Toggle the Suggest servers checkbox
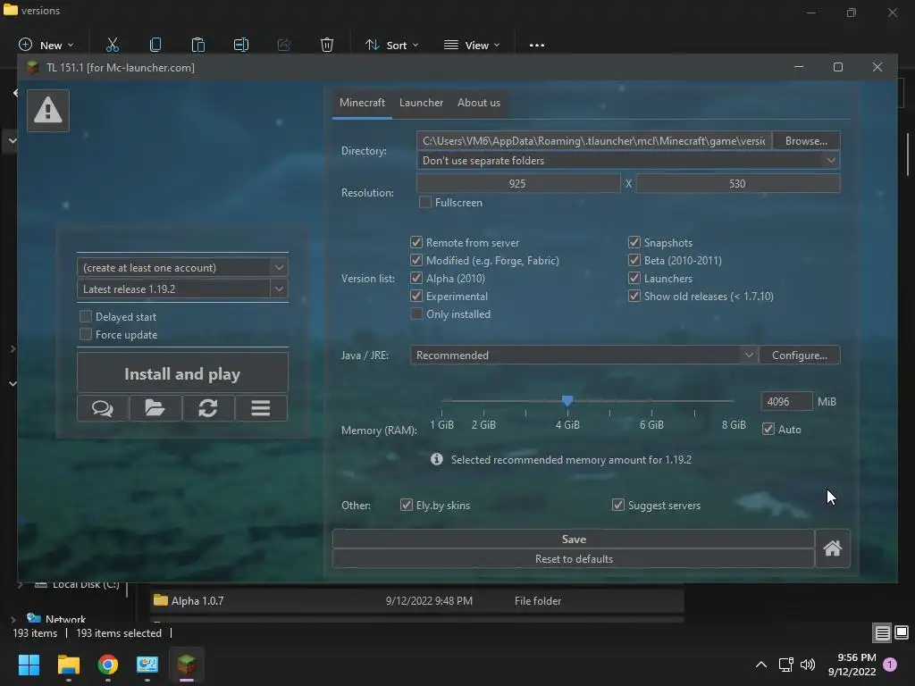 pyautogui.click(x=618, y=506)
